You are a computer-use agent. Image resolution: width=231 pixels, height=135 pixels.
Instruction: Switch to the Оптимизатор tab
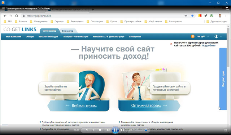click(49, 31)
